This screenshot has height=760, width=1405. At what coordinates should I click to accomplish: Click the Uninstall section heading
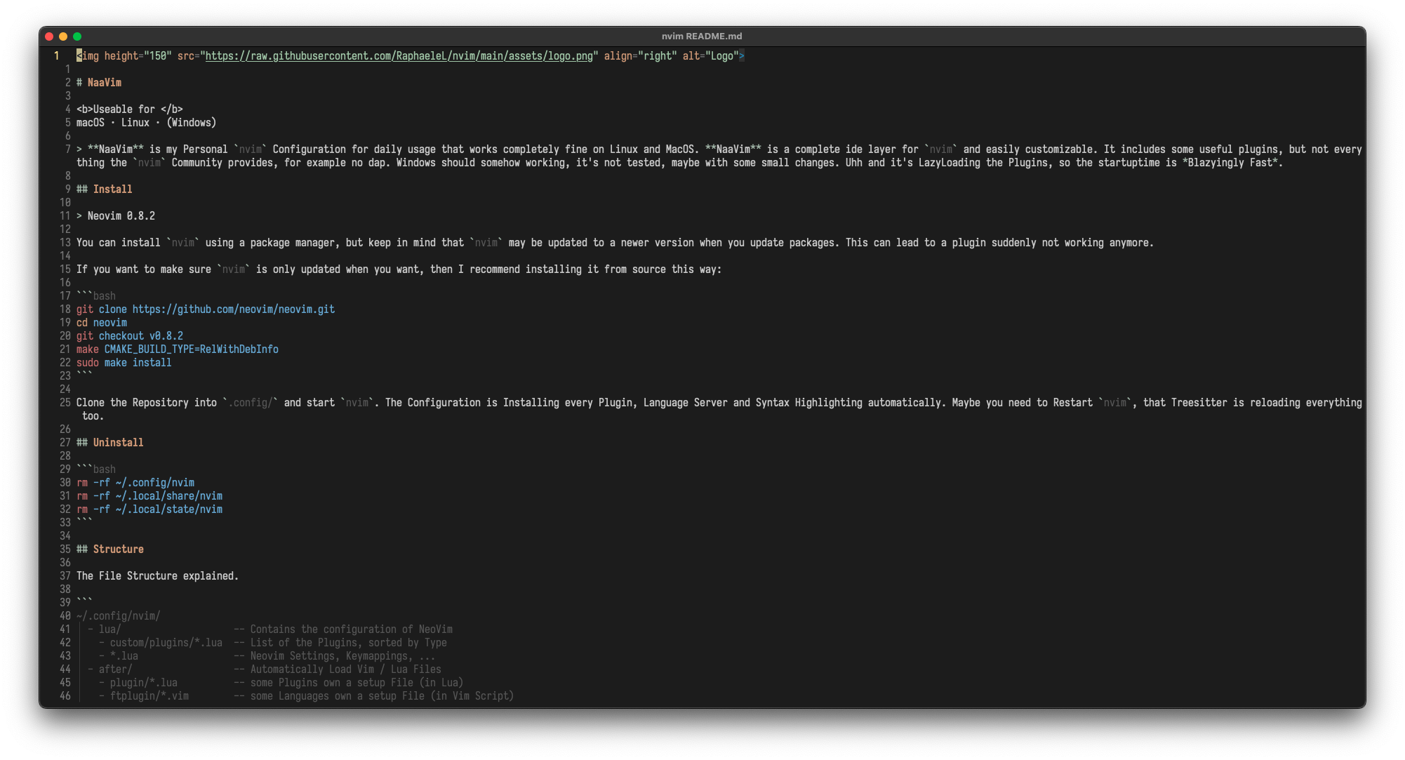(118, 443)
